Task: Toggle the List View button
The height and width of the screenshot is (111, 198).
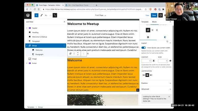Action: point(55,15)
